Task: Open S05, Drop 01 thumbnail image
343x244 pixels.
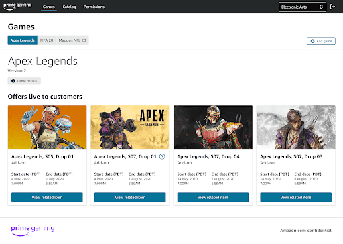Action: click(x=47, y=127)
